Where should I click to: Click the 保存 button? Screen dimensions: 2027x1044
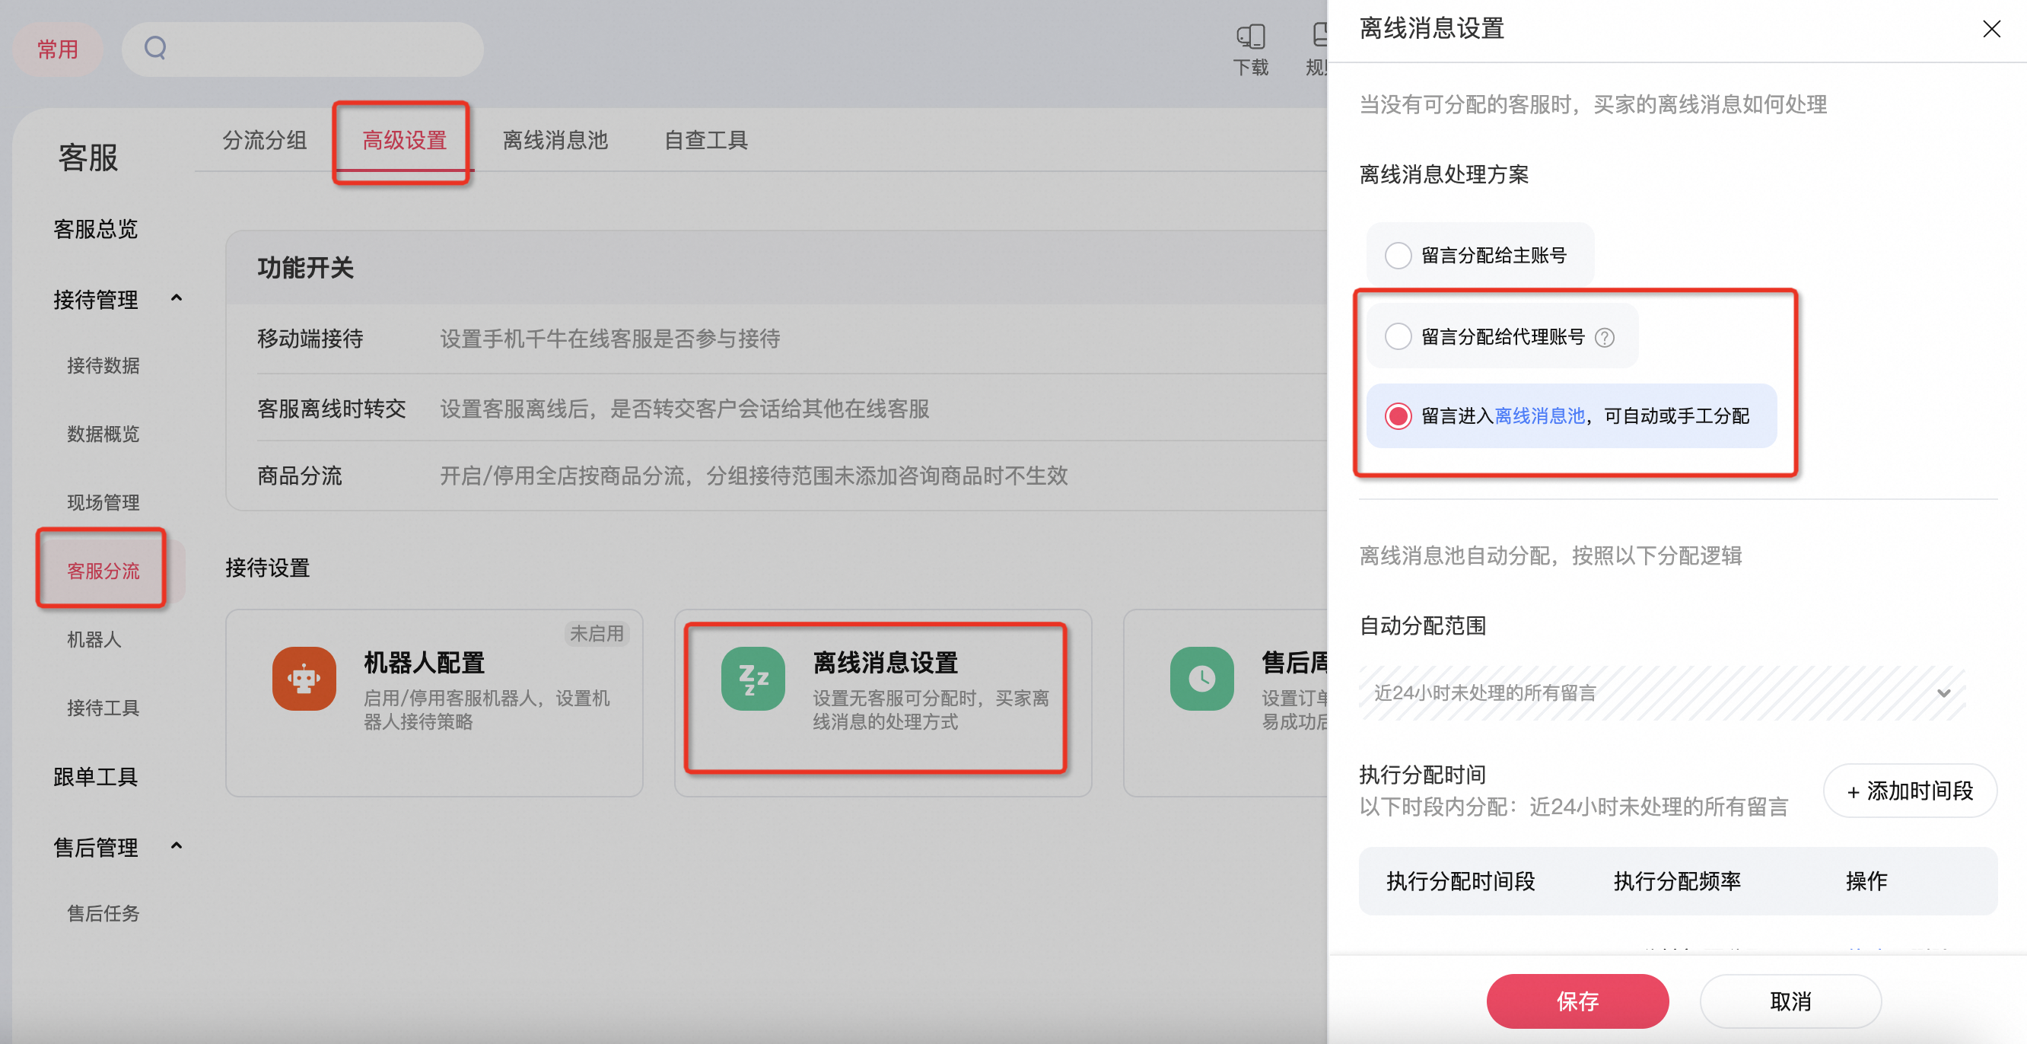(x=1577, y=1001)
